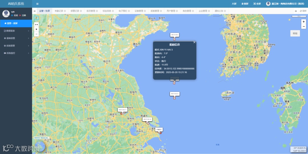Close the 通知公告 tab
The height and width of the screenshot is (154, 308).
(225, 11)
